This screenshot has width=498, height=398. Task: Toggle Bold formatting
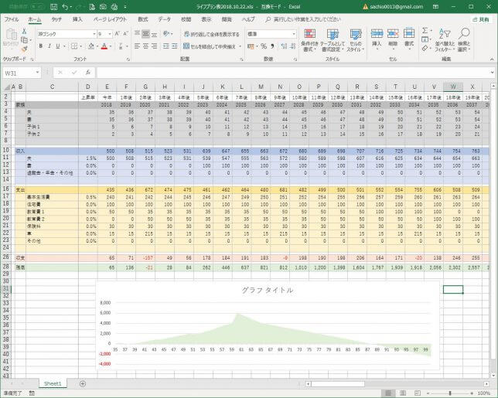40,46
